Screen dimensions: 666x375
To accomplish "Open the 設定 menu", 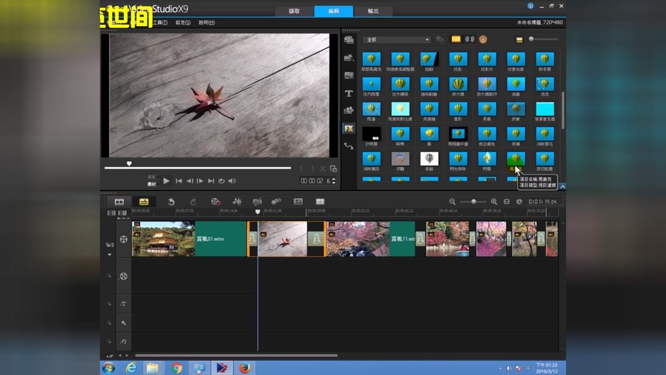I will (x=183, y=23).
